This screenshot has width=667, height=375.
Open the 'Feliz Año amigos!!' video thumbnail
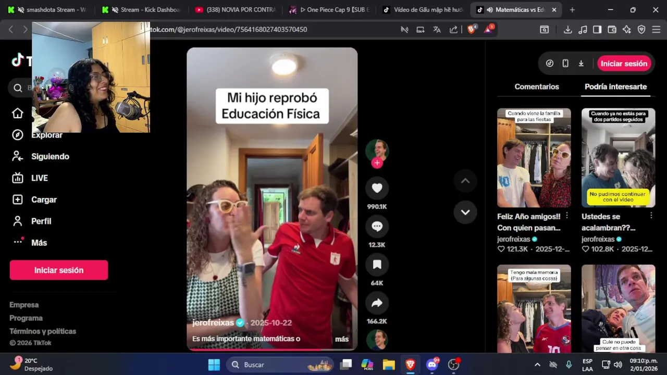click(534, 158)
